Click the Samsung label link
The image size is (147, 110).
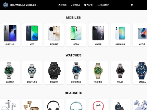120,44
